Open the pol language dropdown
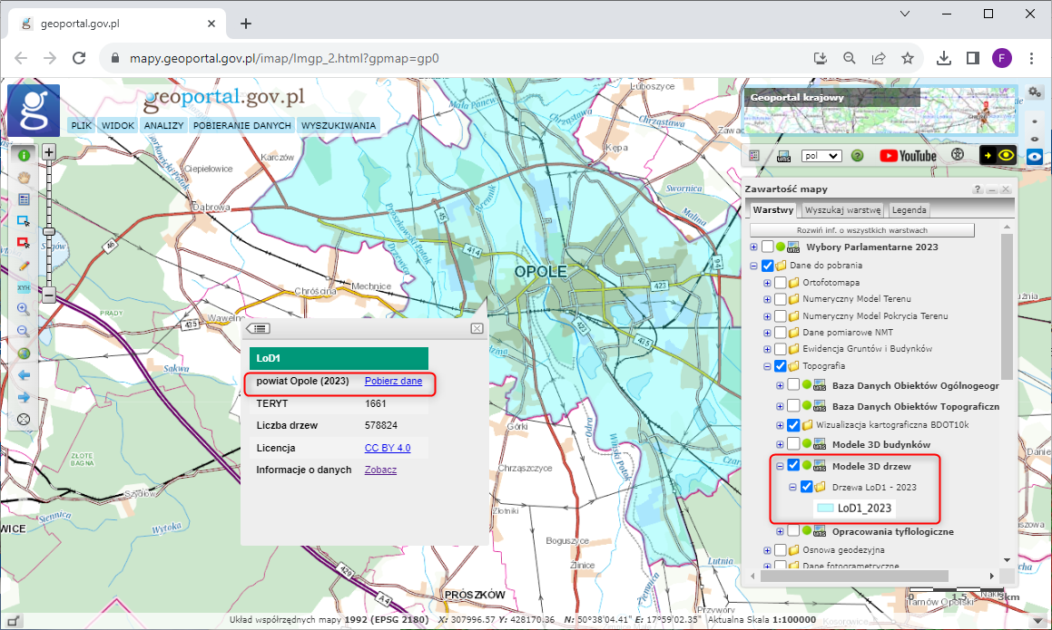Screen dimensions: 1052x630 tap(821, 156)
